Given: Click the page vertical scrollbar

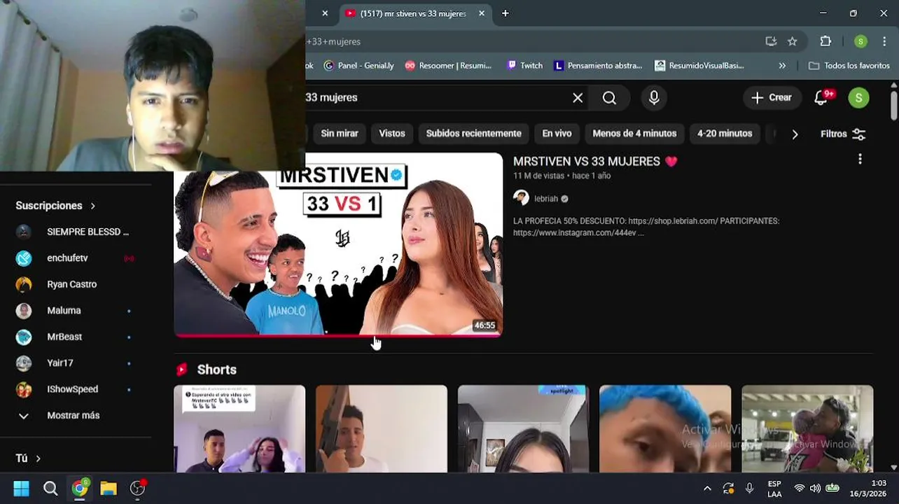Looking at the screenshot, I should tap(894, 105).
